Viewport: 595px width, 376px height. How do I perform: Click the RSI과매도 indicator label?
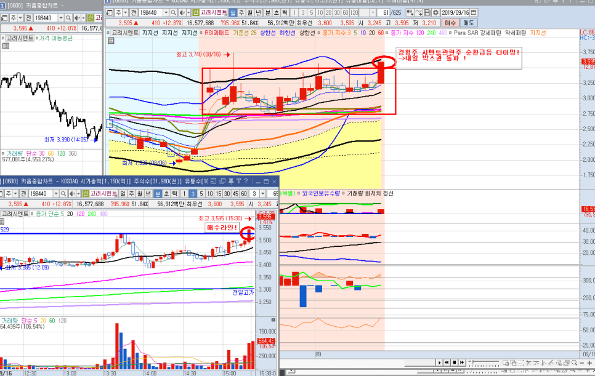[217, 33]
